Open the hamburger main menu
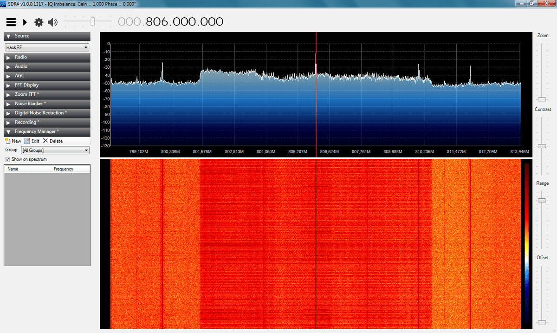Viewport: 557px width, 333px height. point(11,22)
